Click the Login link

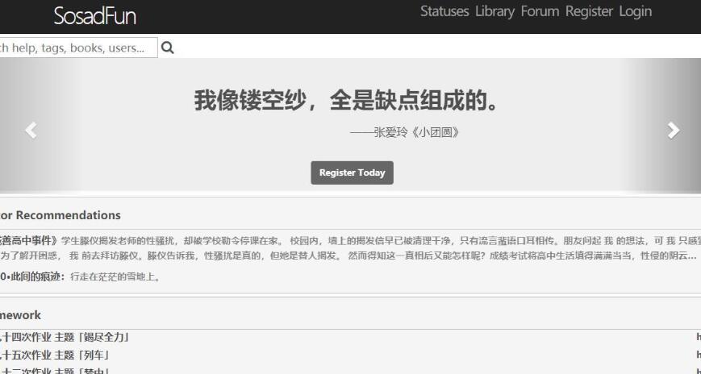(635, 11)
